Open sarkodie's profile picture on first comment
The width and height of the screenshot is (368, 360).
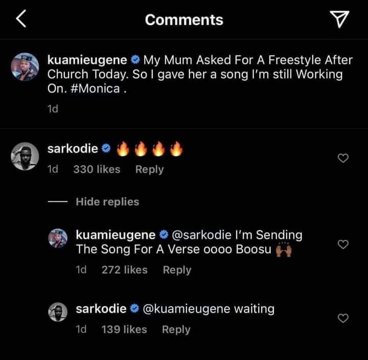coord(23,157)
